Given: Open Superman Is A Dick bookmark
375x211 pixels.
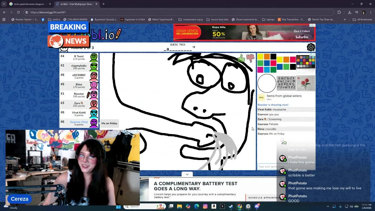Looking at the screenshot, I should [132, 20].
